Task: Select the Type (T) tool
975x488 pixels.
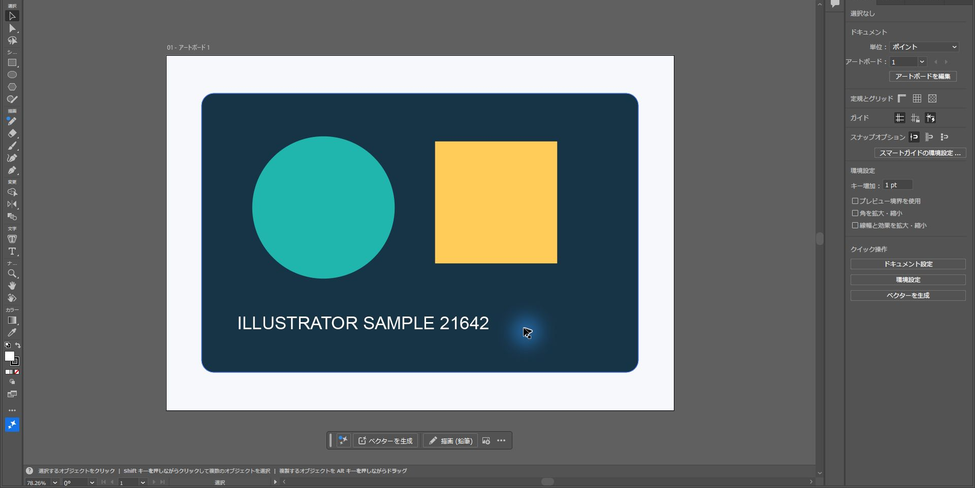Action: pyautogui.click(x=12, y=252)
